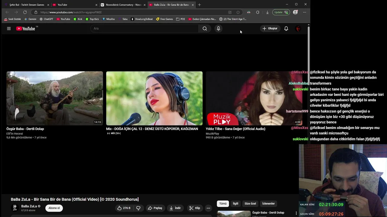387x217 pixels.
Task: Open browser downloads icon
Action: (267, 12)
